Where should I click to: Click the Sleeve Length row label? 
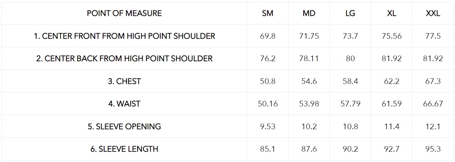(x=124, y=149)
